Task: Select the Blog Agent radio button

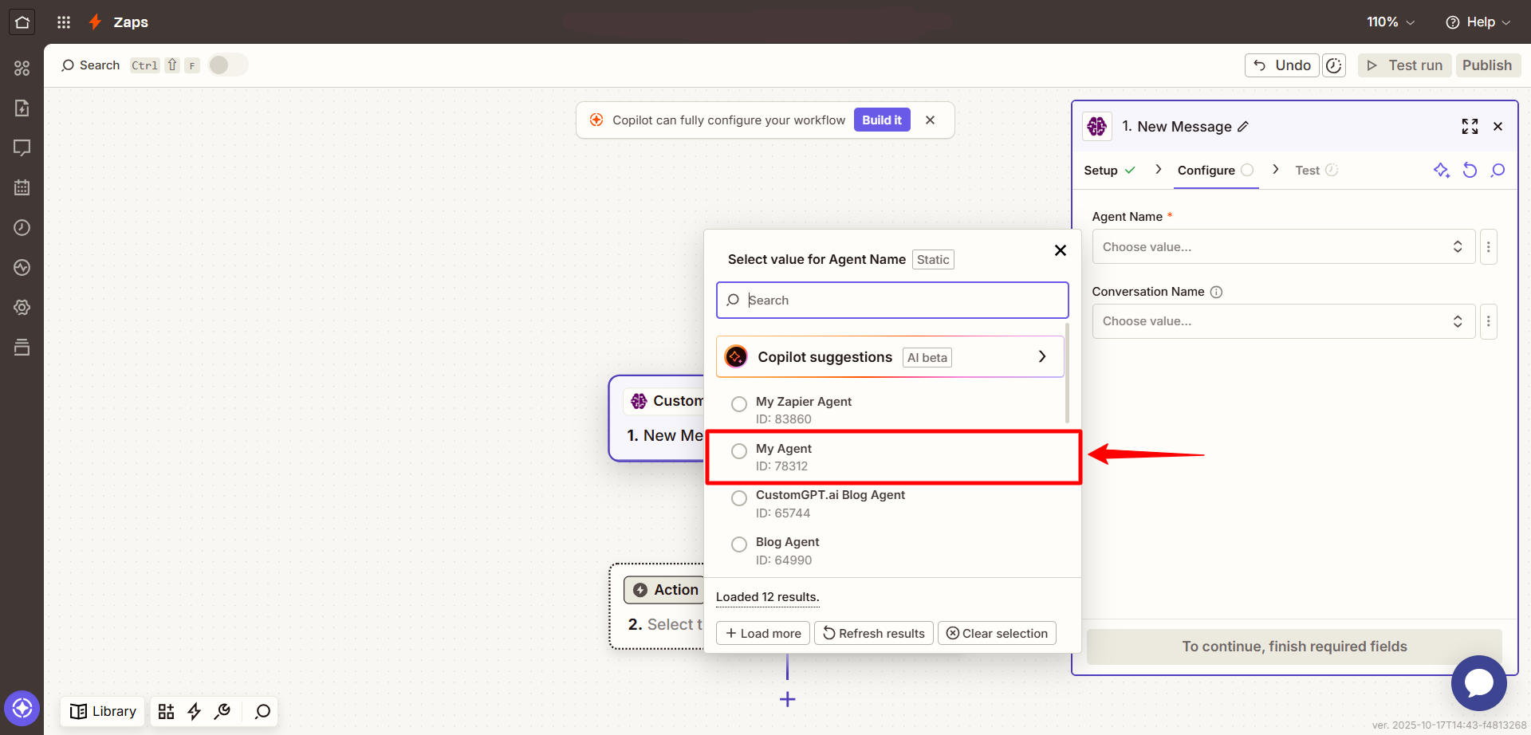Action: 739,544
